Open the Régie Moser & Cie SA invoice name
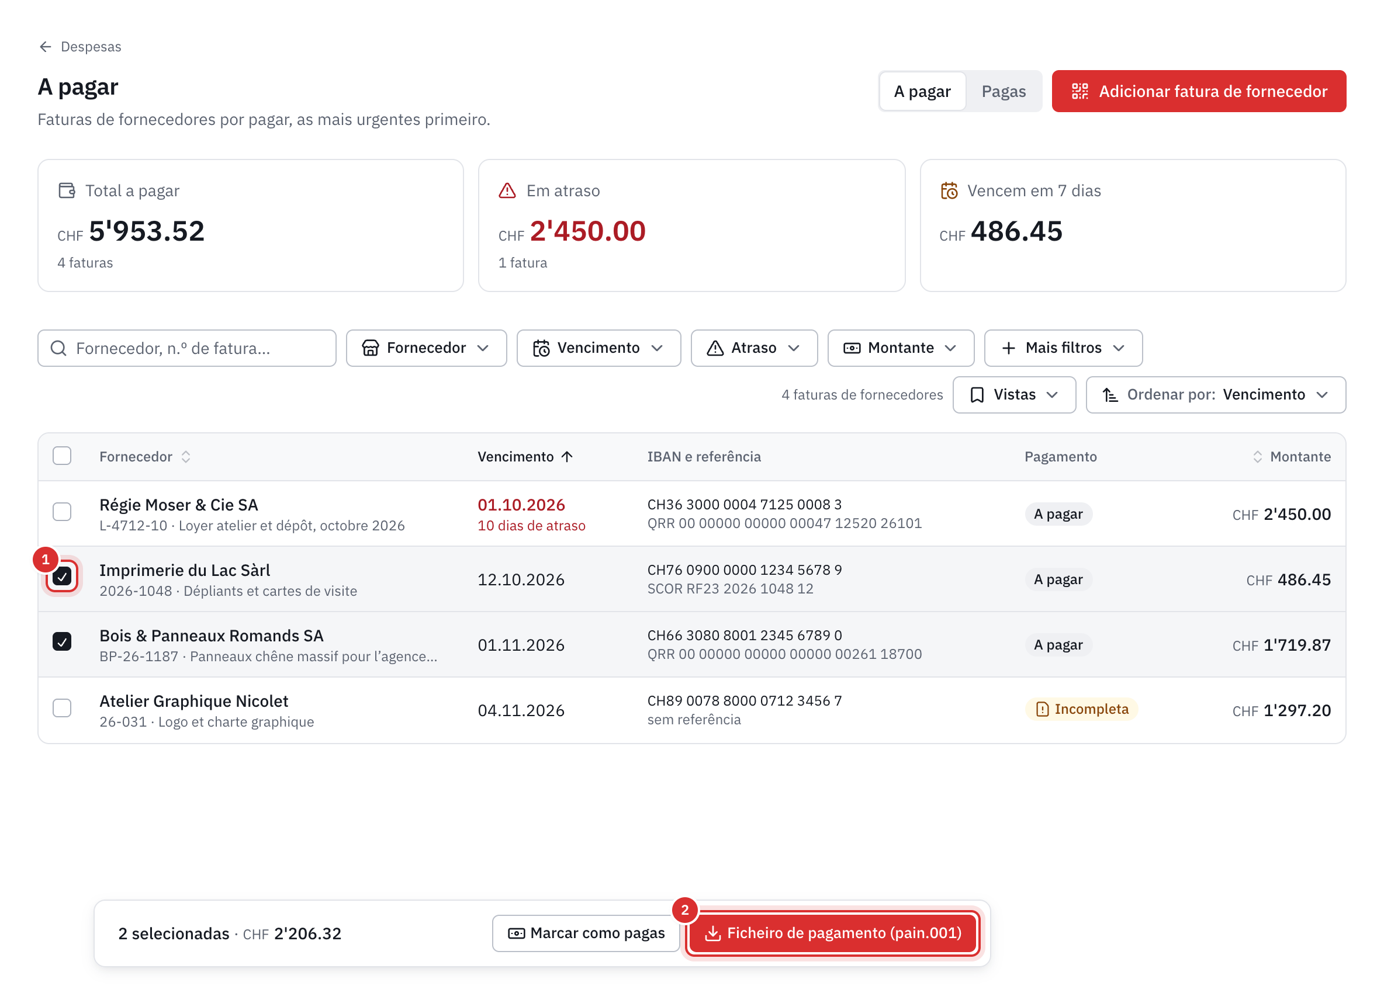This screenshot has height=986, width=1384. [179, 505]
